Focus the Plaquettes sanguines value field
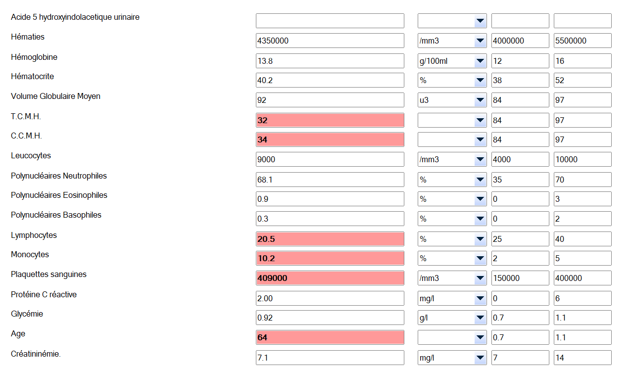The width and height of the screenshot is (631, 369). pos(330,278)
